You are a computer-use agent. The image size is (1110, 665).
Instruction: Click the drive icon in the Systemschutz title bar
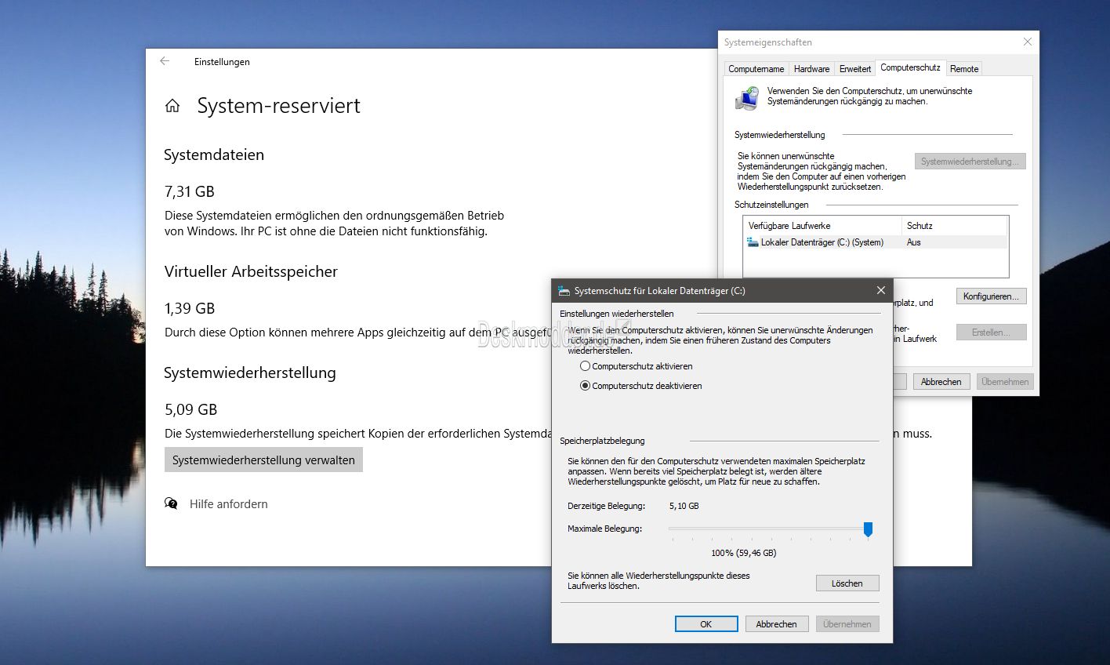tap(564, 291)
